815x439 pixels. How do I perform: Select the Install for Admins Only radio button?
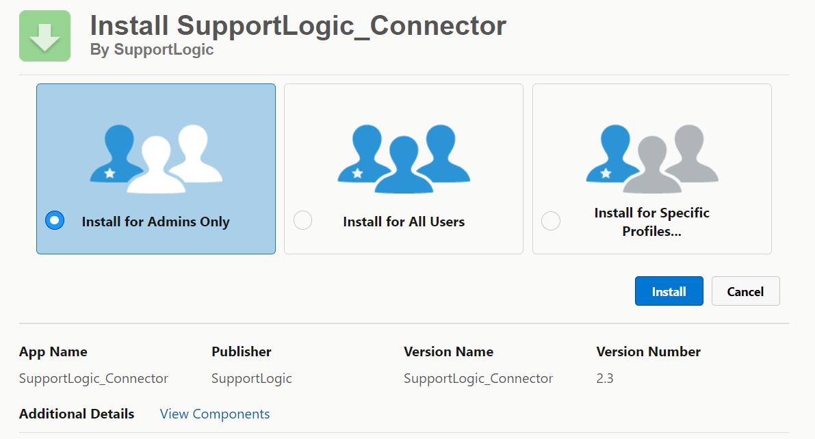[55, 220]
